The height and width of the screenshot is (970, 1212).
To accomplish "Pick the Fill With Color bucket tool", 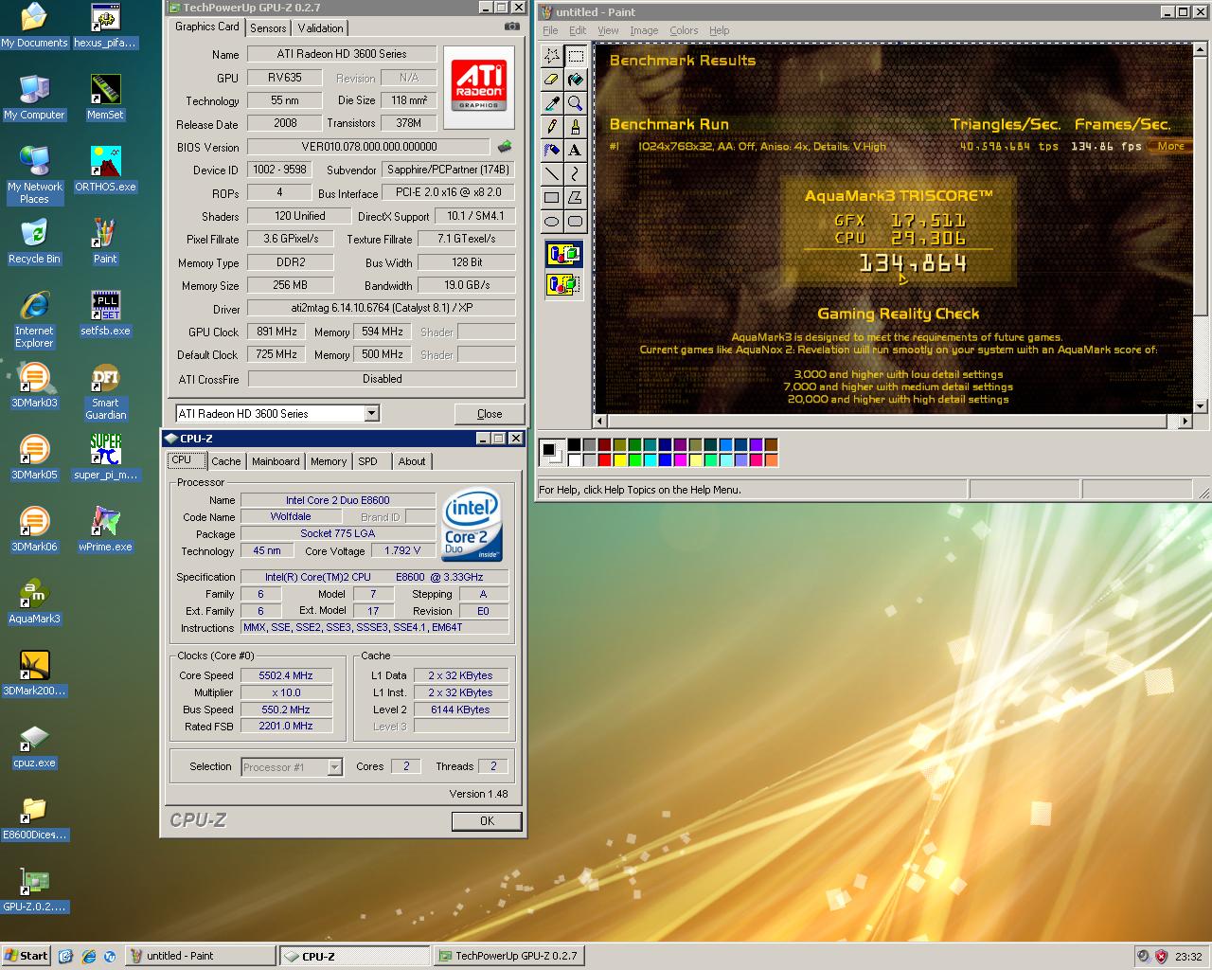I will pyautogui.click(x=576, y=80).
